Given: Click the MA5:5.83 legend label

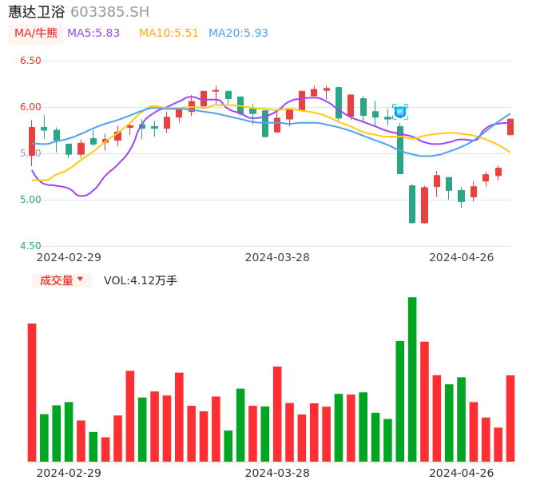Looking at the screenshot, I should tap(93, 34).
